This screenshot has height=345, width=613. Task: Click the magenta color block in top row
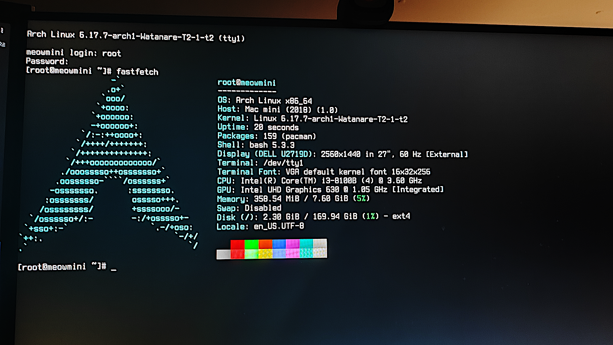coord(293,244)
